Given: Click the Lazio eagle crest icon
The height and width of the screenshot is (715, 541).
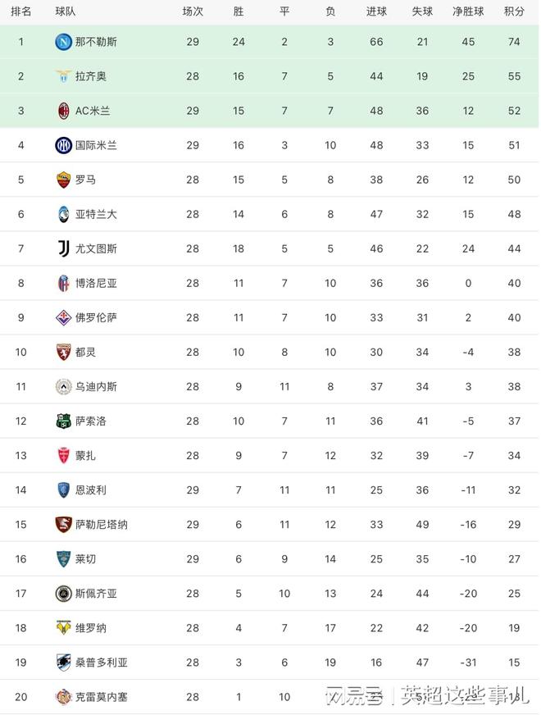Looking at the screenshot, I should tap(63, 76).
